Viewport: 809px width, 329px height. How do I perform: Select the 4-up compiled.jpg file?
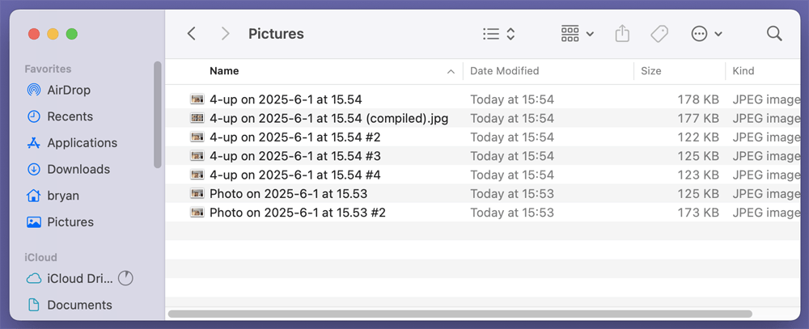click(x=328, y=119)
